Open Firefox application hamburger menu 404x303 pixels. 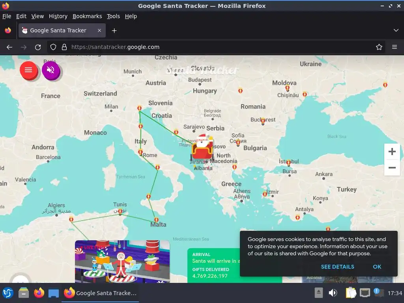[x=395, y=47]
